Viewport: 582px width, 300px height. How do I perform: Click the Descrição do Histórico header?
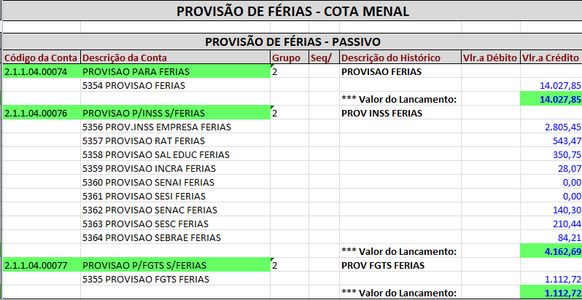point(391,58)
